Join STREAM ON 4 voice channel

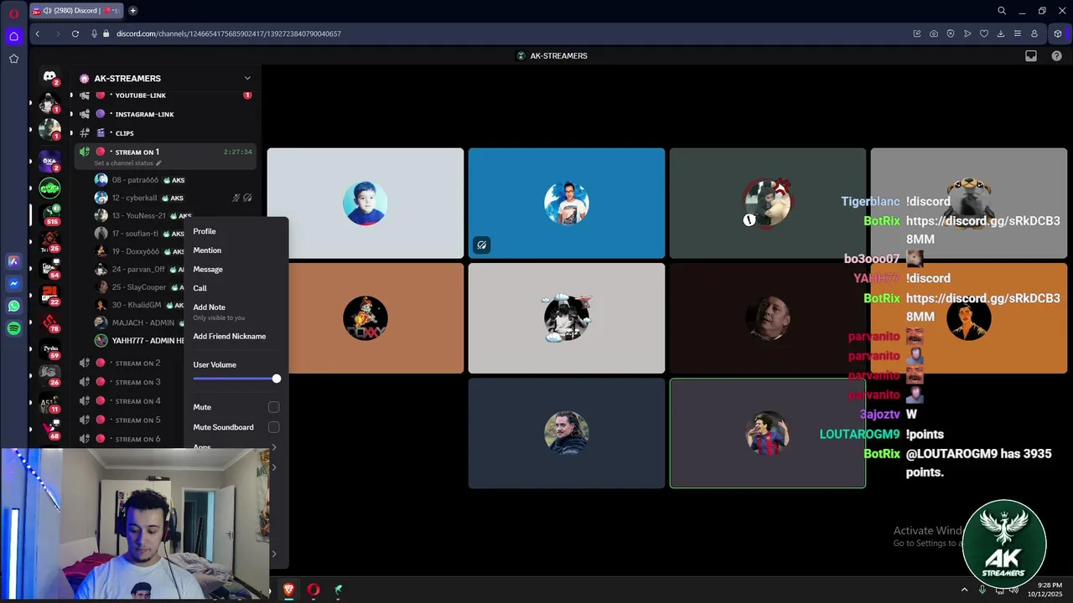pyautogui.click(x=137, y=401)
